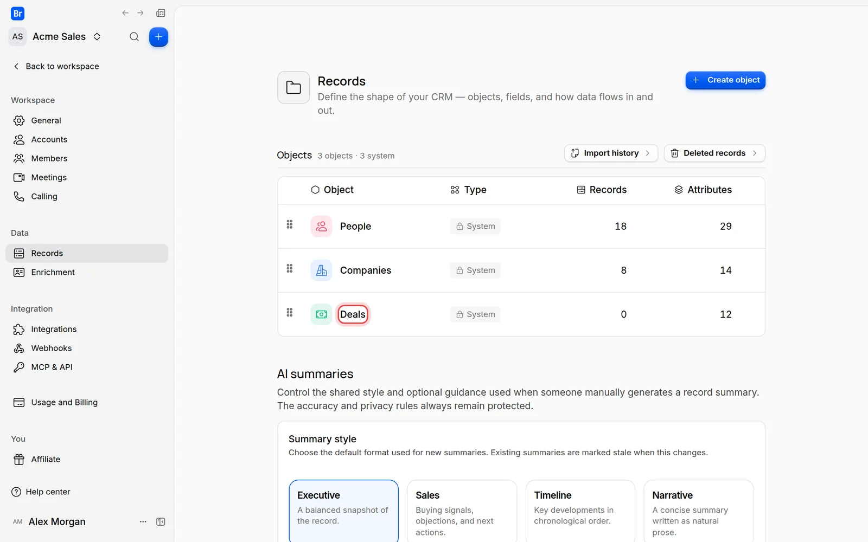The width and height of the screenshot is (868, 542).
Task: Open Import history
Action: coord(611,153)
